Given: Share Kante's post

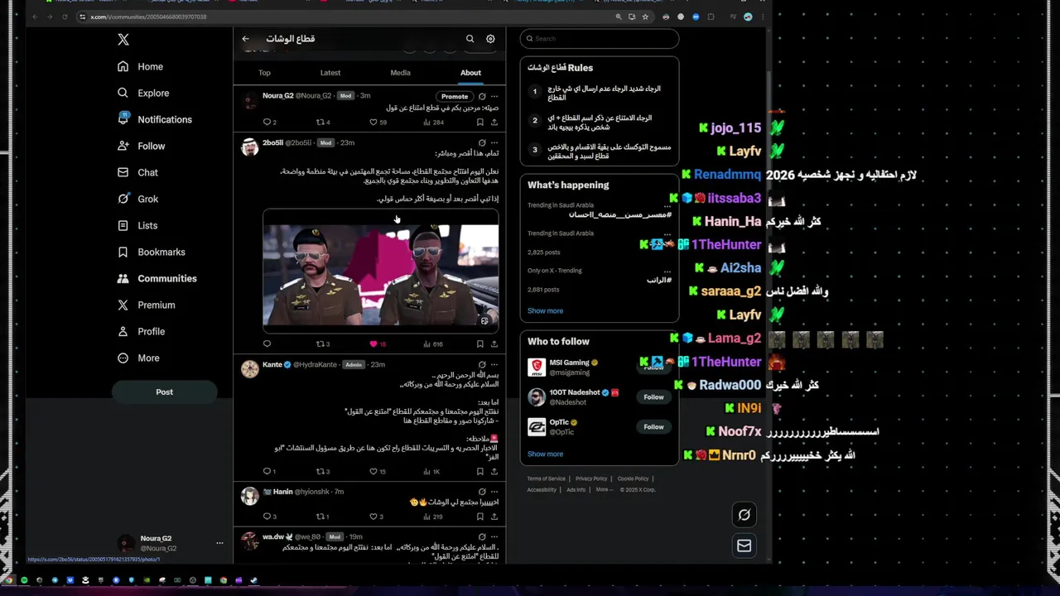Looking at the screenshot, I should coord(494,471).
